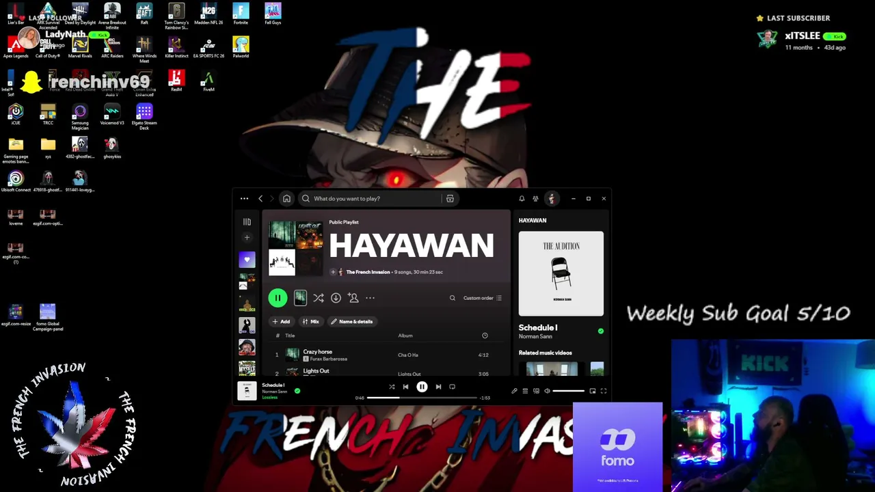Pause the HAYAWAN playlist with the green button
This screenshot has width=875, height=492.
278,298
